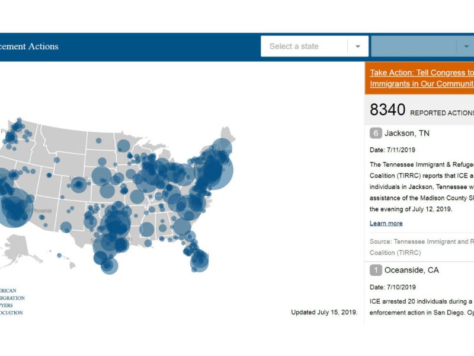Click the arrow beside "Select a state"

point(357,46)
